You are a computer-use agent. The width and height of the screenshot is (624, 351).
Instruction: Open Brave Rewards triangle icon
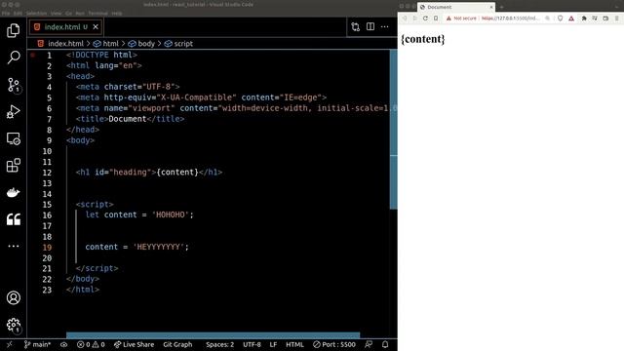tap(571, 19)
